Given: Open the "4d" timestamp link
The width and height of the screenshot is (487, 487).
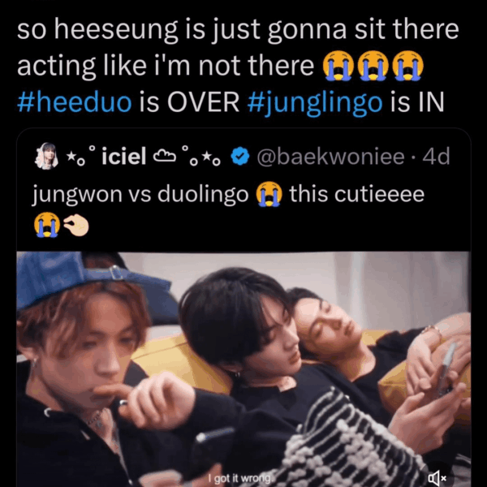Looking at the screenshot, I should [x=436, y=156].
